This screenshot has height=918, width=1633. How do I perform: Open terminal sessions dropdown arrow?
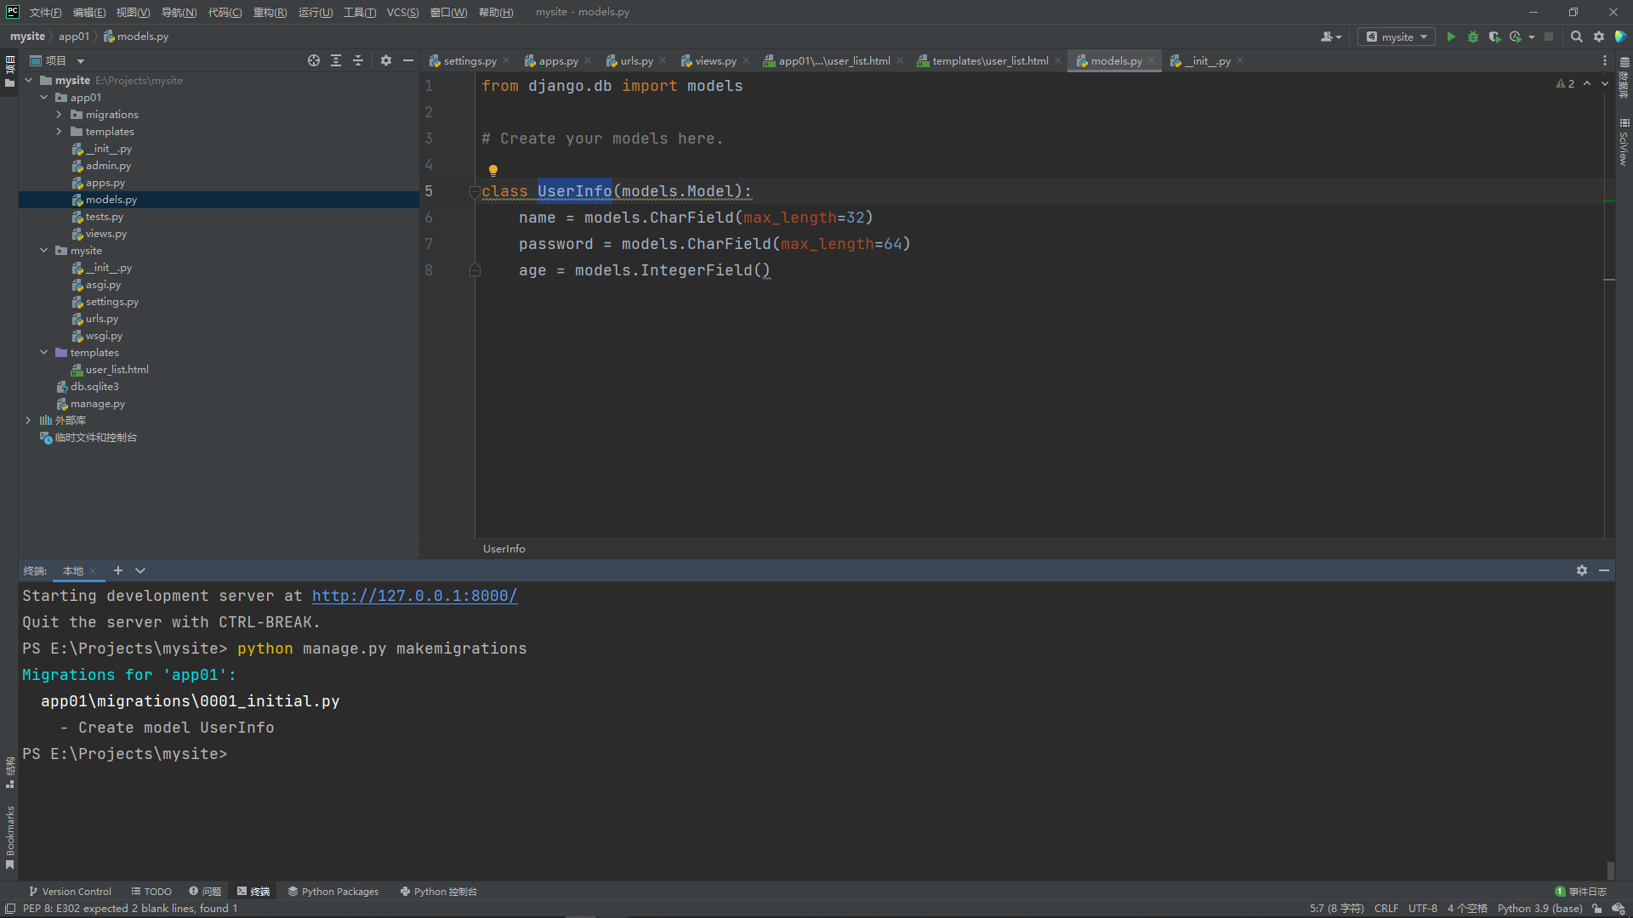[x=140, y=570]
